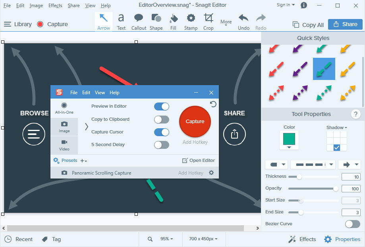Click the Tool Properties help question mark
Viewport: 365px width, 247px height.
[x=355, y=114]
